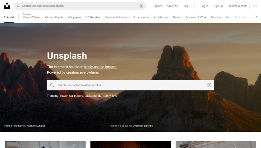Open the 3D Renders topic

pyautogui.click(x=93, y=18)
